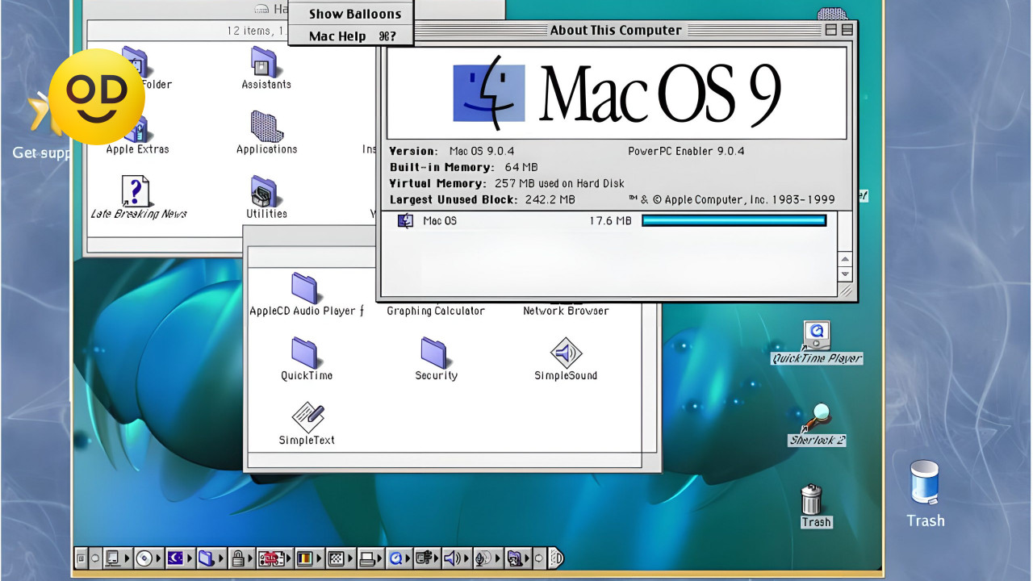Image resolution: width=1033 pixels, height=581 pixels.
Task: Click the Monitor Bit Depth color bars module
Action: coord(308,558)
